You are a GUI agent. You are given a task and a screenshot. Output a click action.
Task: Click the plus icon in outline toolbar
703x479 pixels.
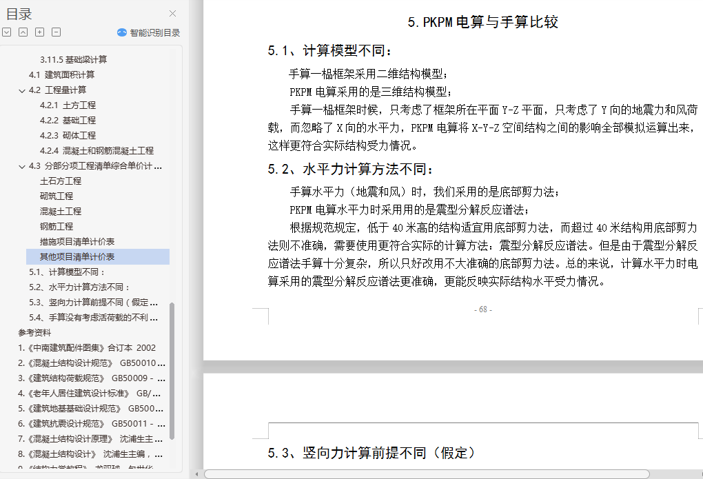coord(40,32)
